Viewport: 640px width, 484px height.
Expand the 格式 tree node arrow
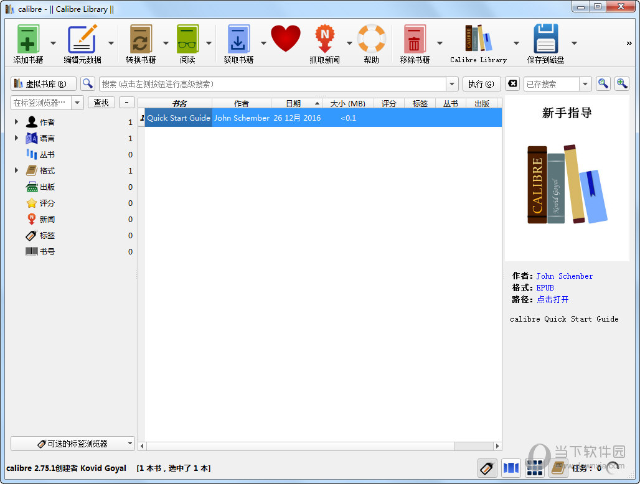(x=16, y=170)
